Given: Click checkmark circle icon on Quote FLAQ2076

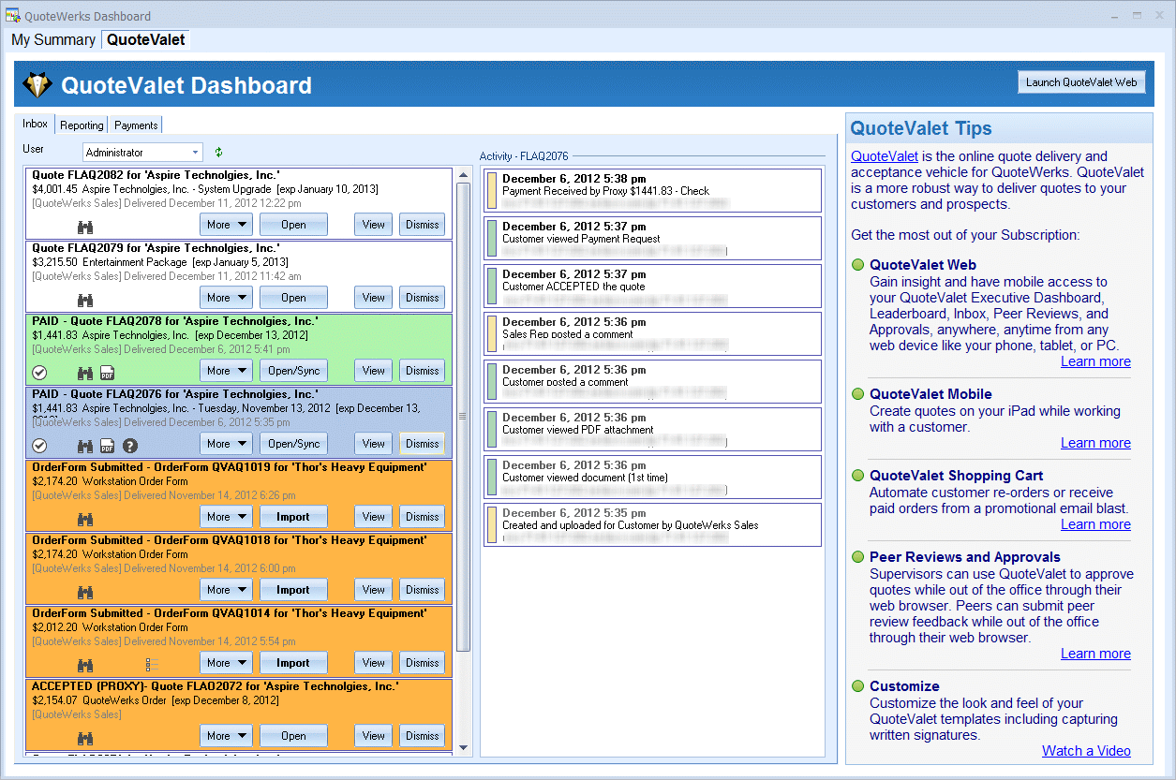Looking at the screenshot, I should pos(39,446).
